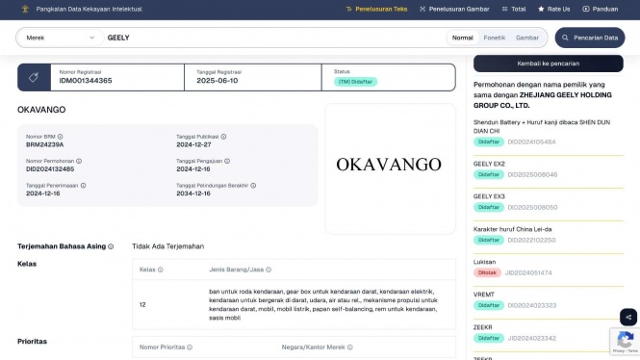Viewport: 640px width, 360px height.
Task: Click the info icon next to Nomor Permohonan
Action: click(79, 161)
